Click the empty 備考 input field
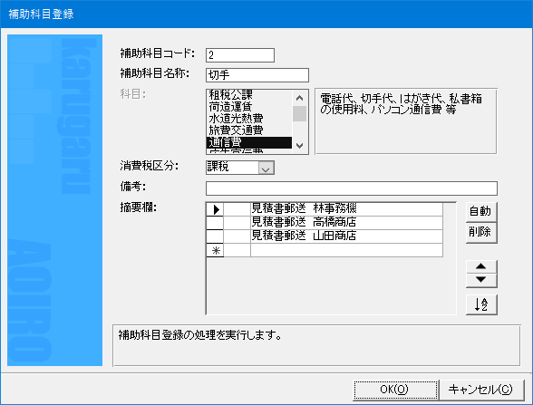533x405 pixels. [x=352, y=188]
